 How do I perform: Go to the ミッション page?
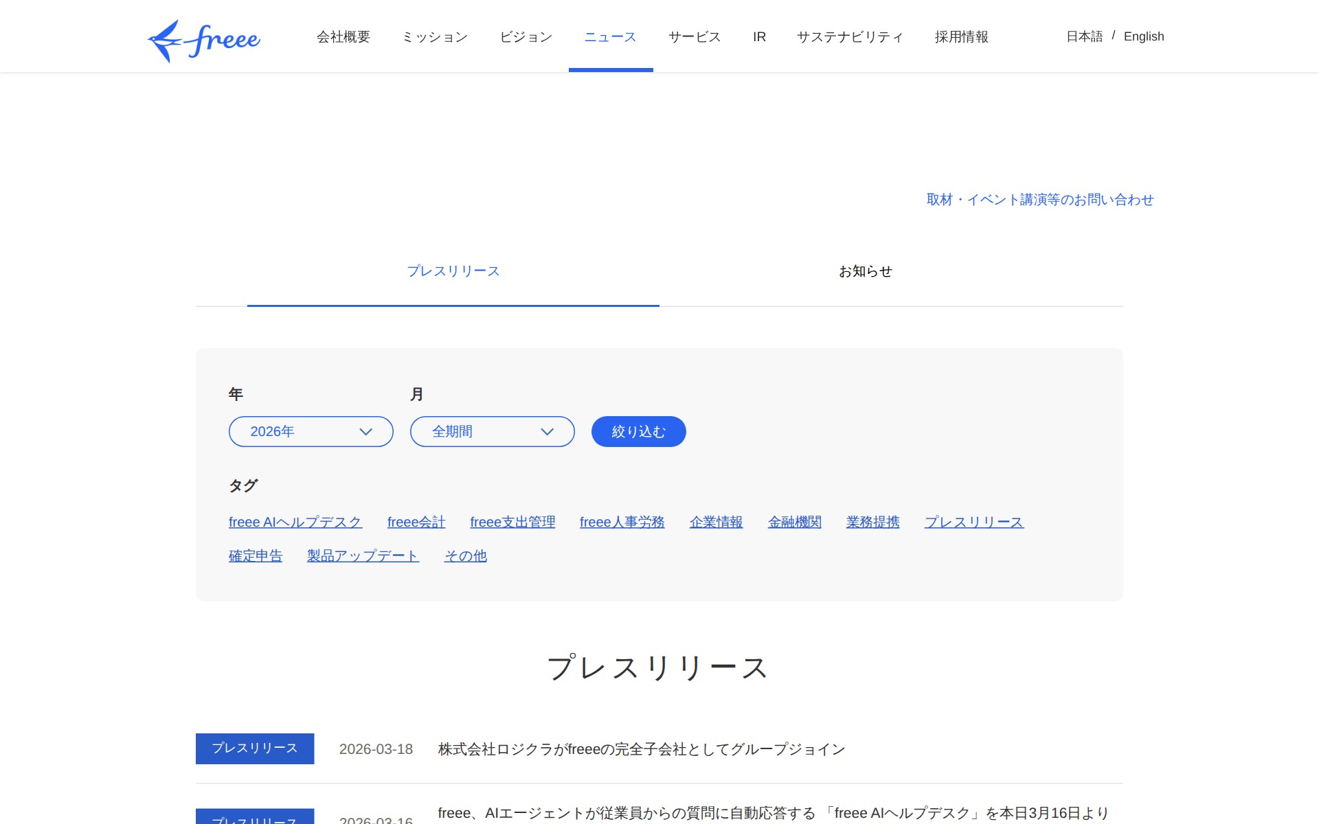435,37
